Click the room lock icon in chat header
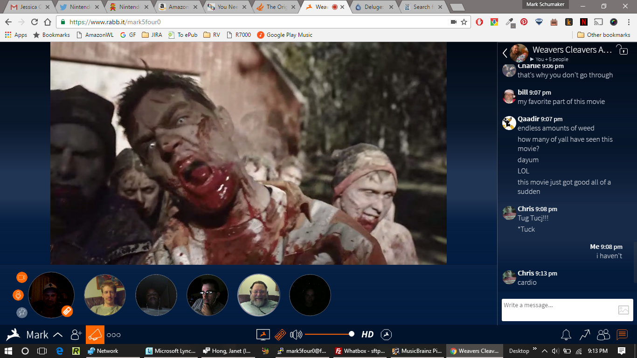 (622, 50)
